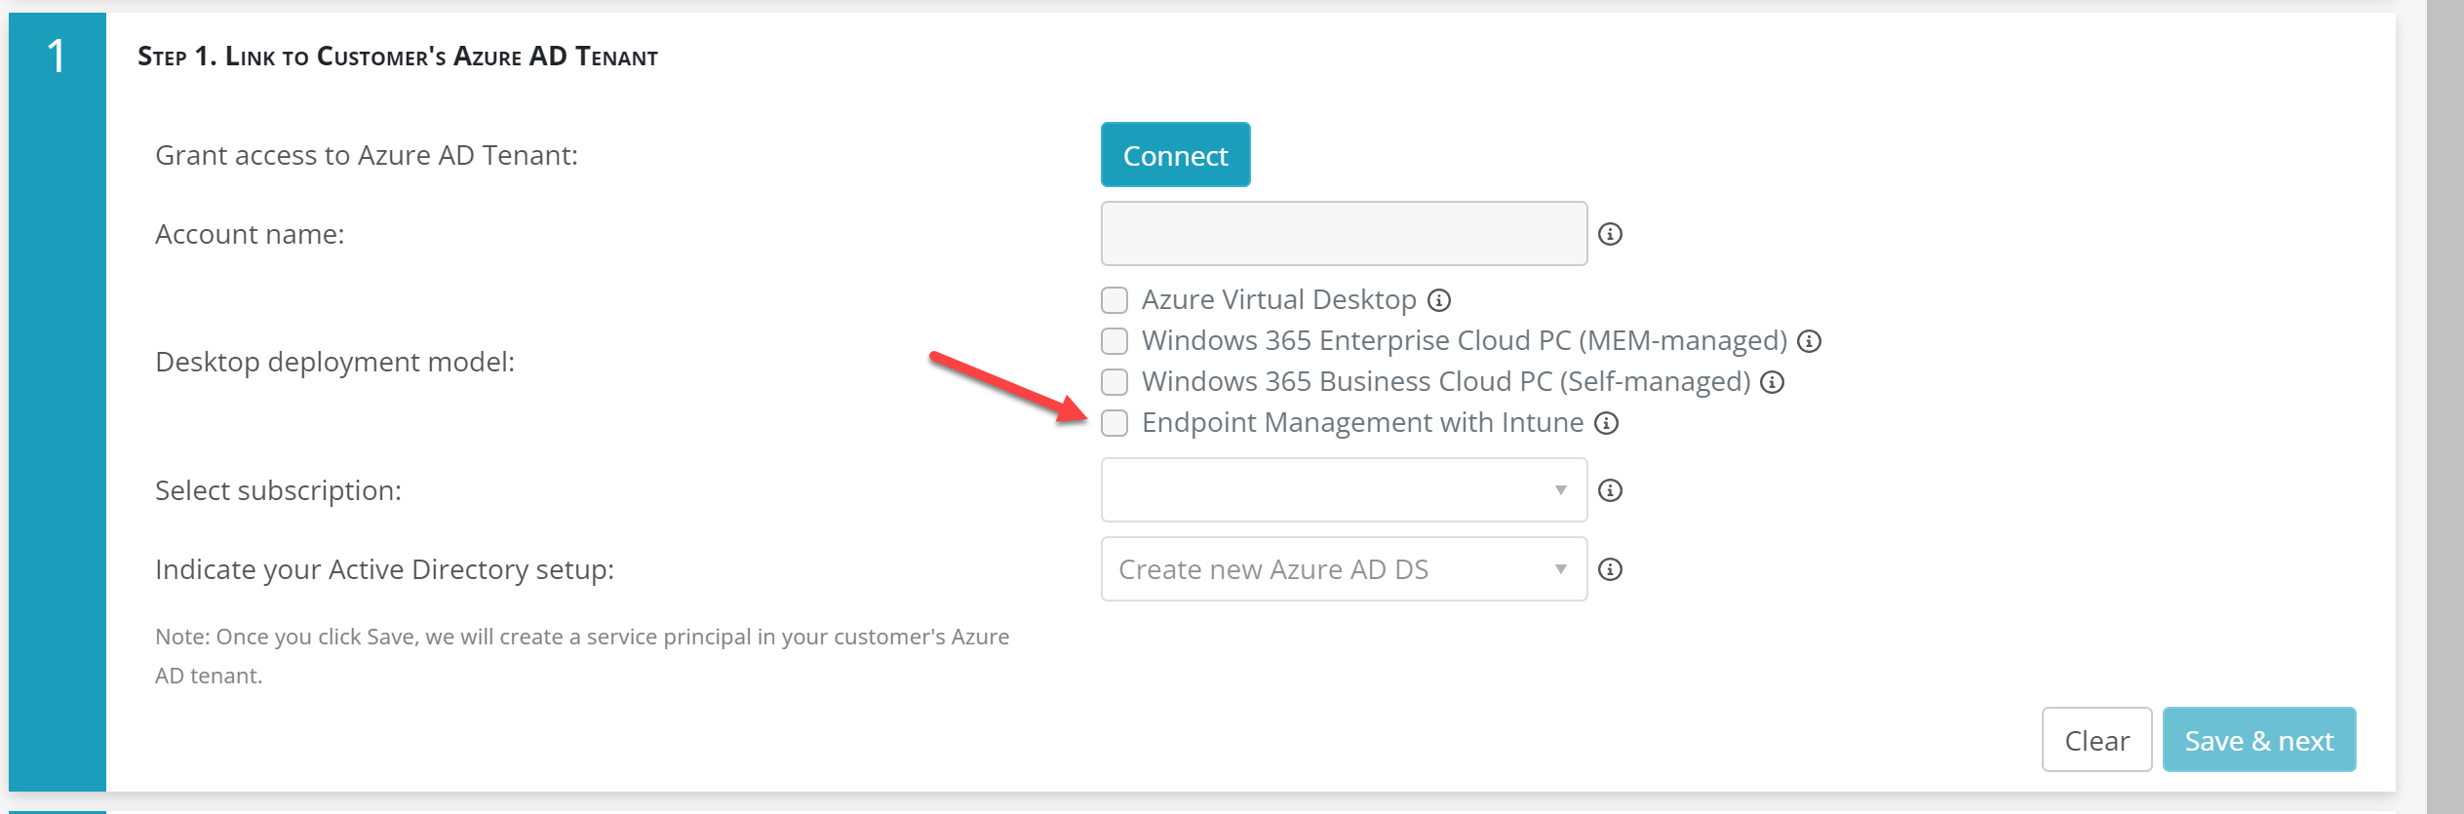Open the Create new Azure AD DS dropdown
Viewport: 2464px width, 814px height.
[1343, 569]
